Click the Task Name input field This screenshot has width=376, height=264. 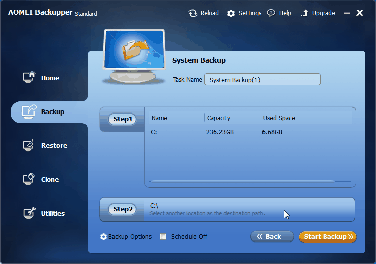coord(262,80)
